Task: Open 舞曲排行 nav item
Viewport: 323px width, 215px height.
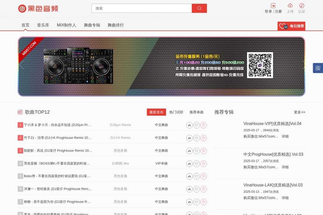Action: 116,25
